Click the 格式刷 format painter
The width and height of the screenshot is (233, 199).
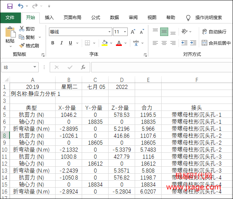pos(29,46)
